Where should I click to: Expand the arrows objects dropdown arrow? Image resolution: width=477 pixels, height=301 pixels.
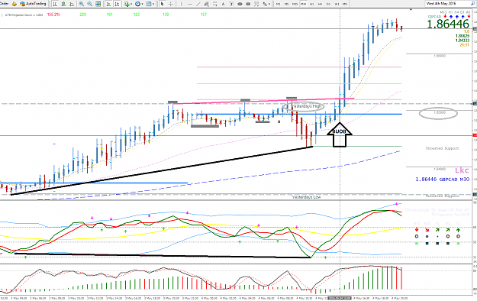click(x=269, y=4)
